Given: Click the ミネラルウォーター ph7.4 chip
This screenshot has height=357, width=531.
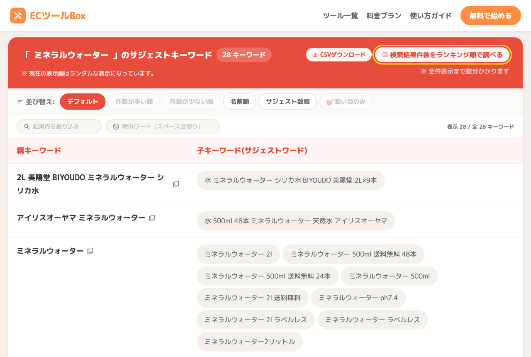Looking at the screenshot, I should click(358, 298).
